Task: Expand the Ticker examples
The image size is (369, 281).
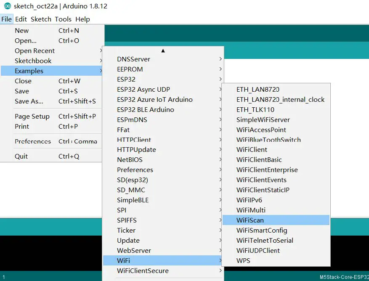Action: 163,231
